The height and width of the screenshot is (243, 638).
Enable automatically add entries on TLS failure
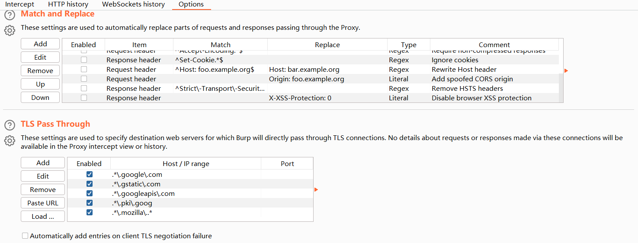point(25,236)
